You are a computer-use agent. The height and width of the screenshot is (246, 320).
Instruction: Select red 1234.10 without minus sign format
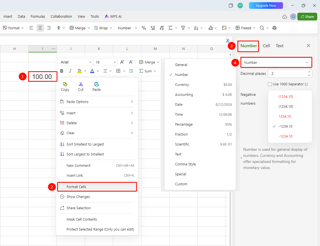[285, 116]
